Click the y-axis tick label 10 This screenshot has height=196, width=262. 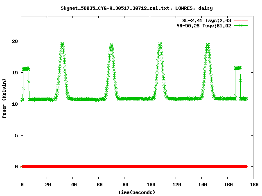click(15, 104)
